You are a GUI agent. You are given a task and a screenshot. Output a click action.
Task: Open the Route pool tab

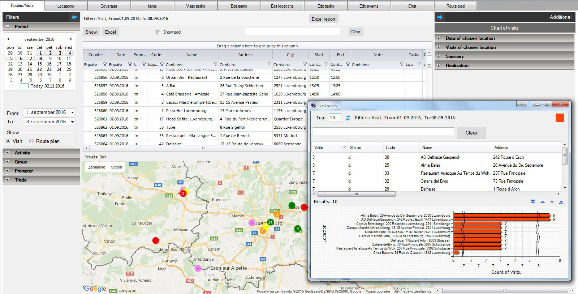456,6
